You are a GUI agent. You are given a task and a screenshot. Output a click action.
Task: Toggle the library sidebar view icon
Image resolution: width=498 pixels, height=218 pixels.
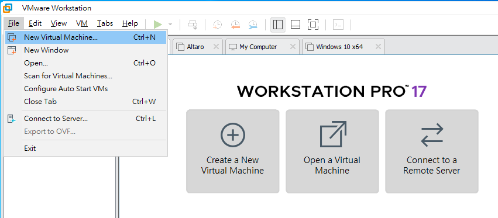pyautogui.click(x=278, y=25)
